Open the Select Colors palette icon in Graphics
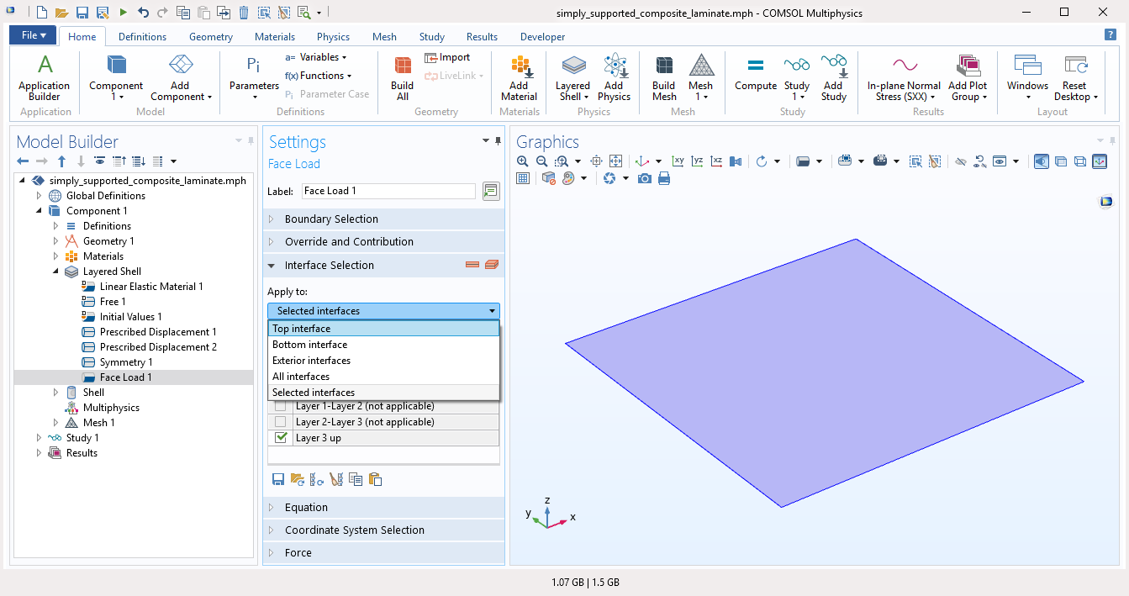This screenshot has width=1129, height=596. [x=569, y=178]
